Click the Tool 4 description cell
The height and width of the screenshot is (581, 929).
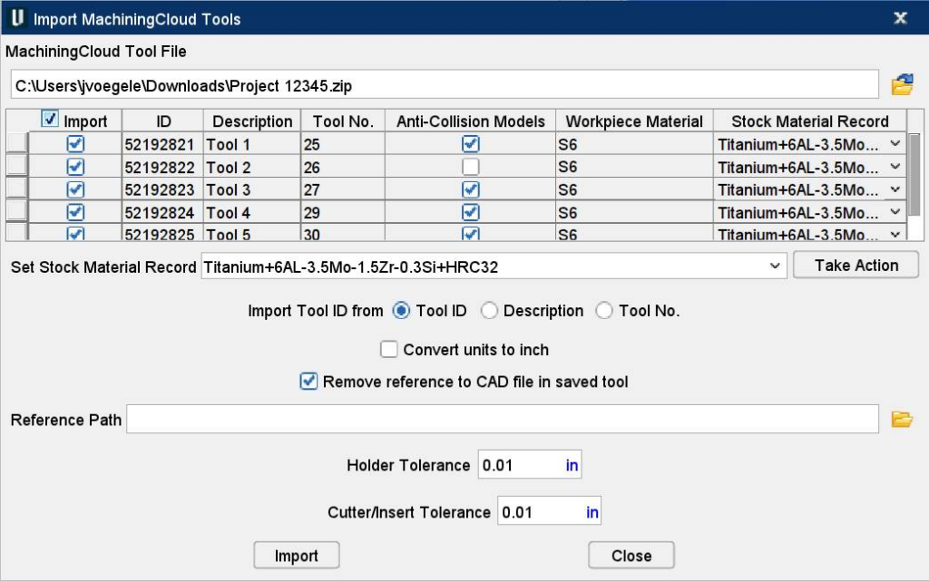pos(252,212)
